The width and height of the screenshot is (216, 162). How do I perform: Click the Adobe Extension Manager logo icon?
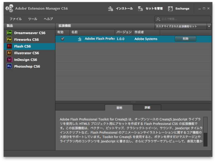pyautogui.click(x=9, y=8)
